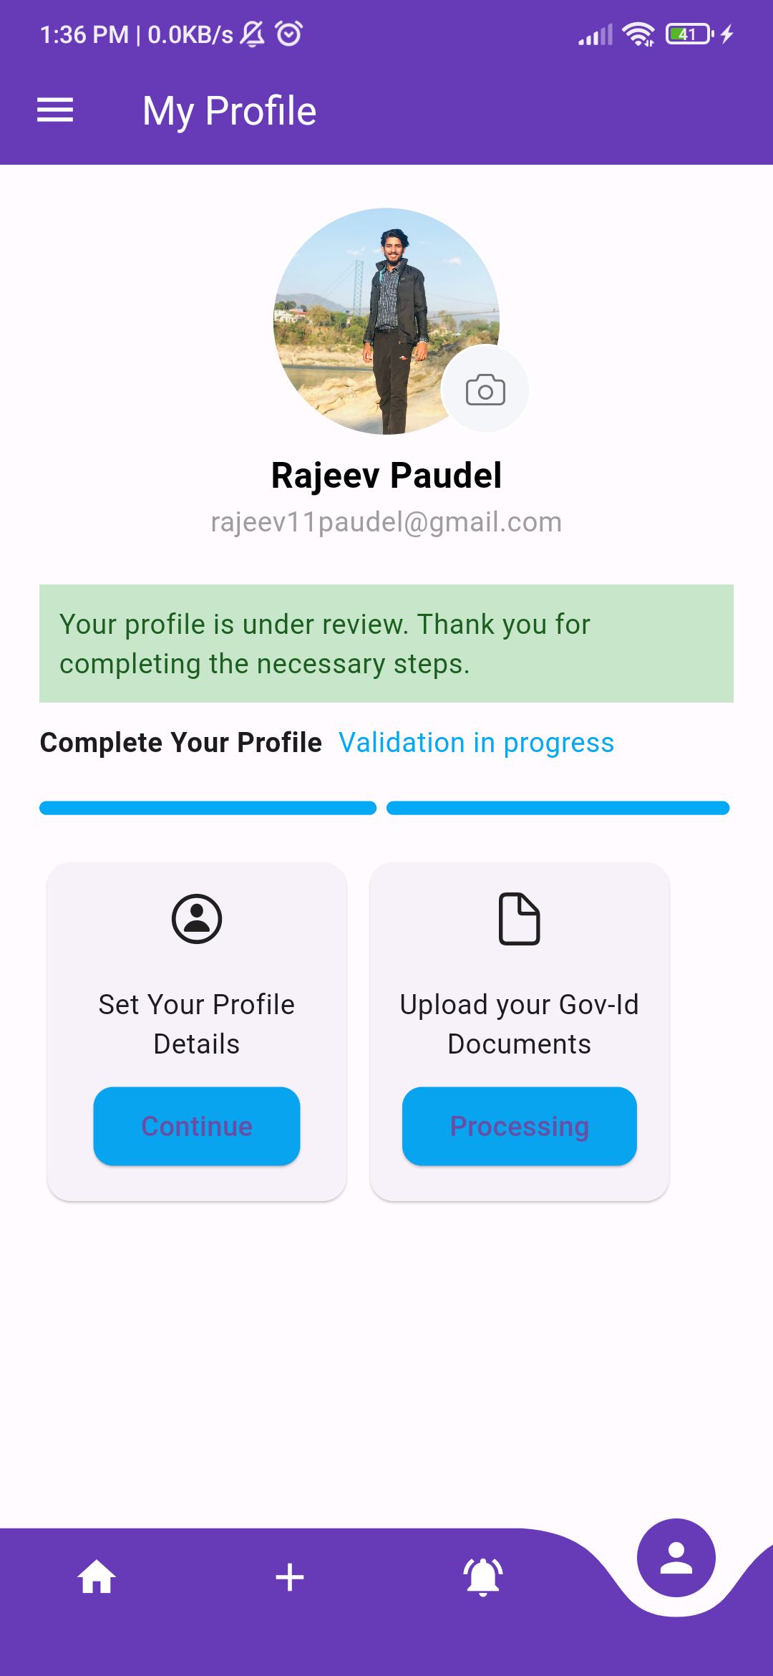Open the Rajeev Paudel profile picture
Screen dimensions: 773x1676
click(x=386, y=321)
